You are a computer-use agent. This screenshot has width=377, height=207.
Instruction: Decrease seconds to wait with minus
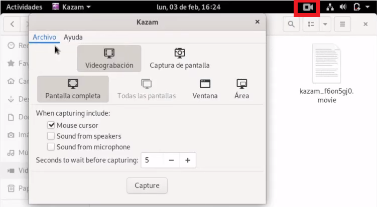(x=171, y=160)
